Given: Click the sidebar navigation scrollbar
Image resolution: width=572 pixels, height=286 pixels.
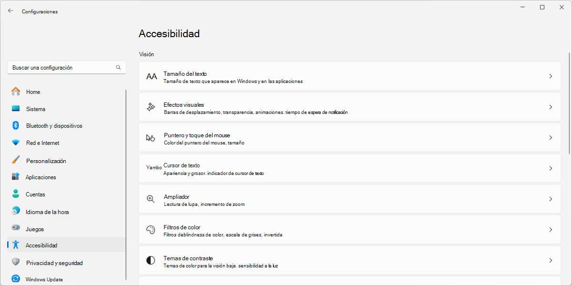Looking at the screenshot, I should [x=126, y=184].
